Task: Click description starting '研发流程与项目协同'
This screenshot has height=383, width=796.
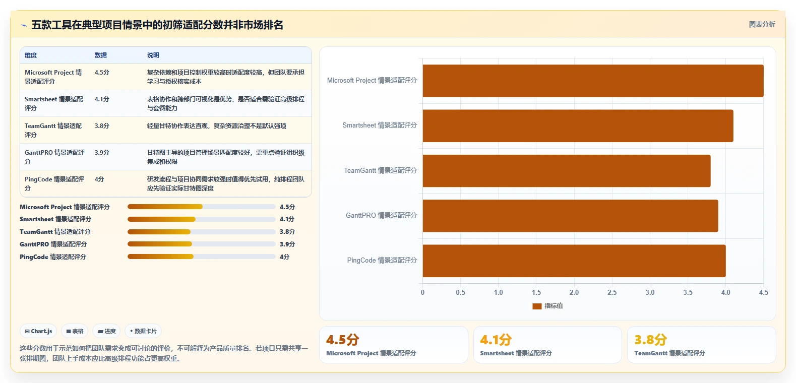Action: [x=226, y=183]
